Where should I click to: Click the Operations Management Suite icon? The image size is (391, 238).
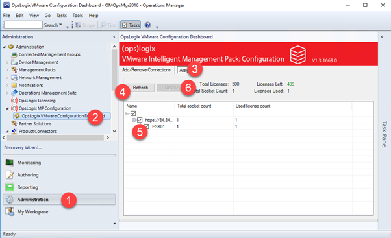point(14,93)
